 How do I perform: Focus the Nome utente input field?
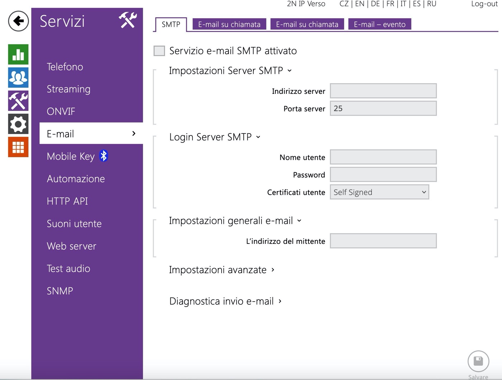[383, 157]
